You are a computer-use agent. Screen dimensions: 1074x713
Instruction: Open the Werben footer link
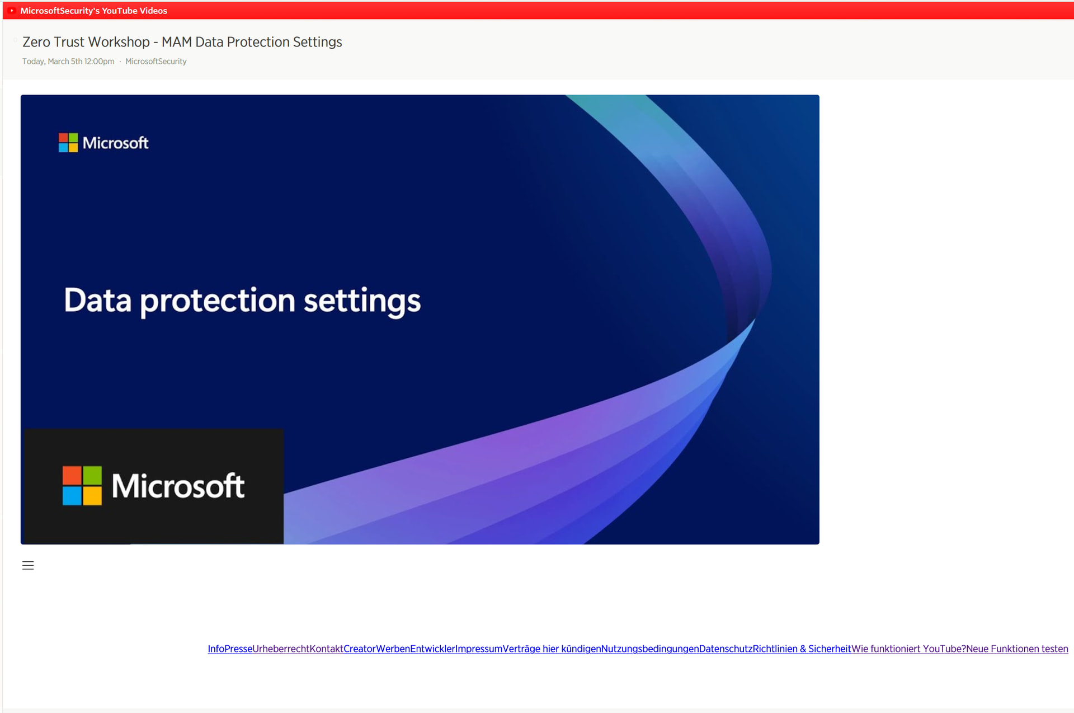point(393,649)
